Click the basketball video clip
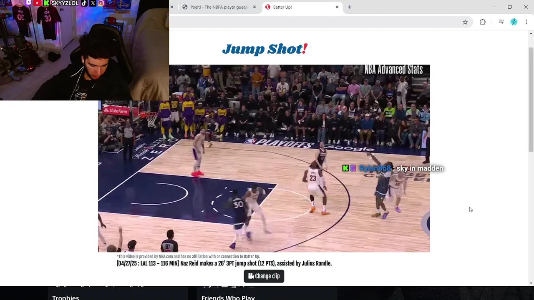Viewport: 534px width, 300px height. (x=264, y=158)
